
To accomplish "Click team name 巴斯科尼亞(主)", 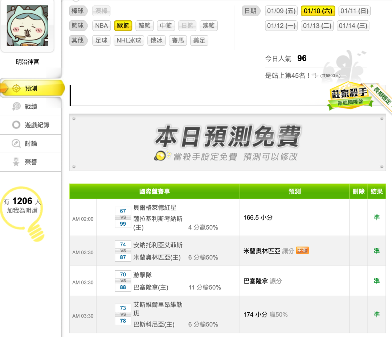I will coord(154,324).
